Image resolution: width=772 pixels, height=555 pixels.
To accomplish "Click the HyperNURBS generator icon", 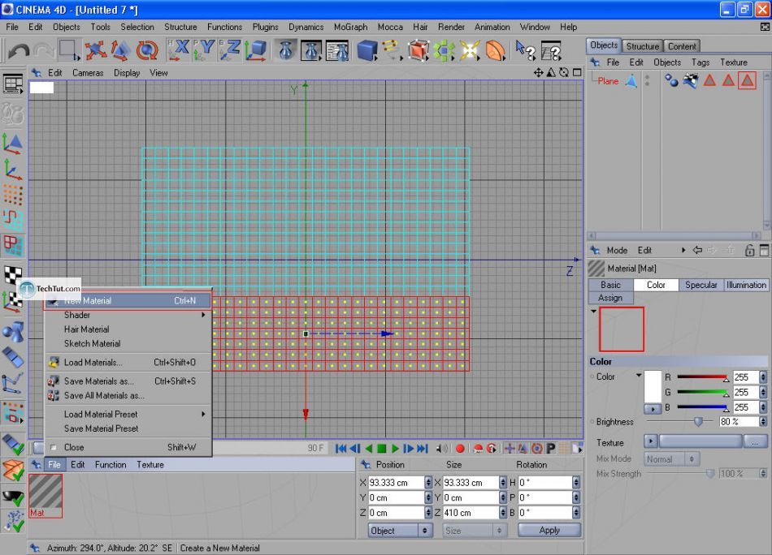I will coord(418,50).
